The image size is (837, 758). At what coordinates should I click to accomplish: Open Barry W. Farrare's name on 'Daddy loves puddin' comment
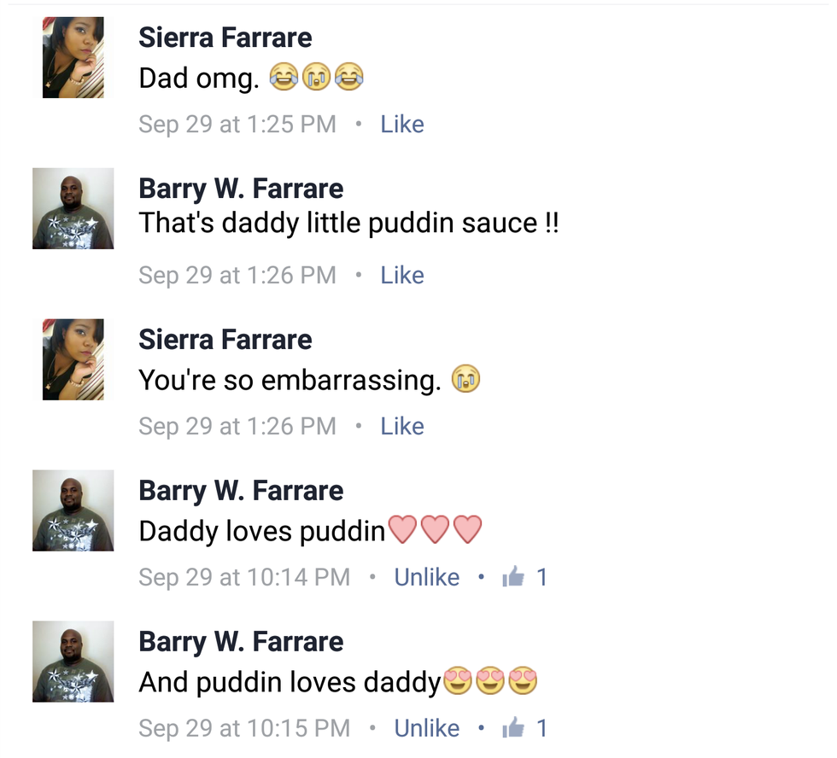(x=241, y=491)
